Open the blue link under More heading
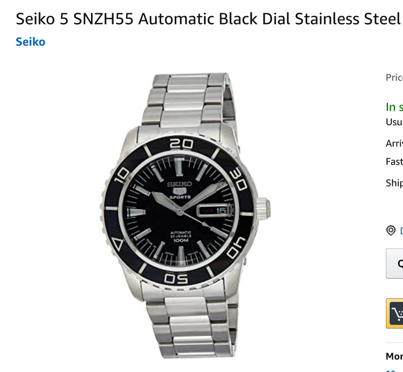 click(390, 371)
